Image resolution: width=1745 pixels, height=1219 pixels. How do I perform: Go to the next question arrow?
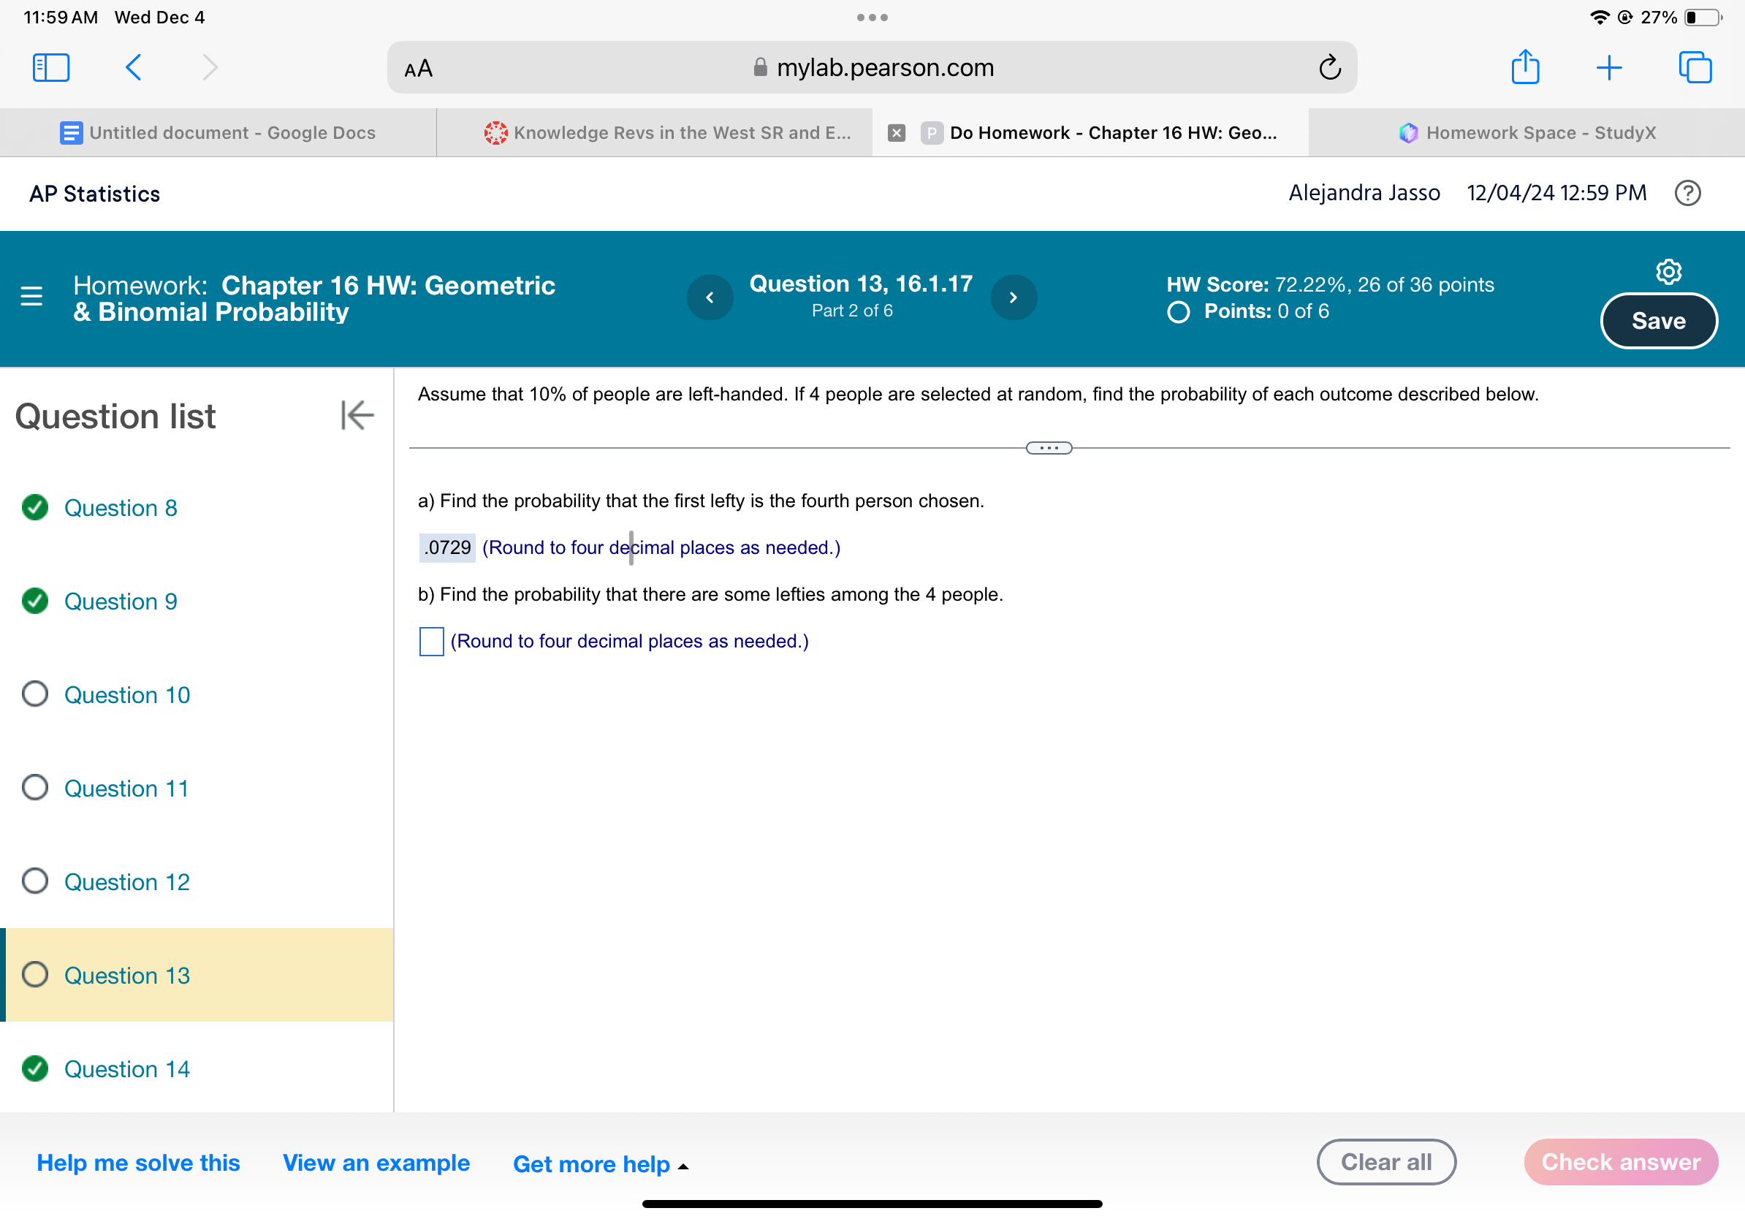1012,297
